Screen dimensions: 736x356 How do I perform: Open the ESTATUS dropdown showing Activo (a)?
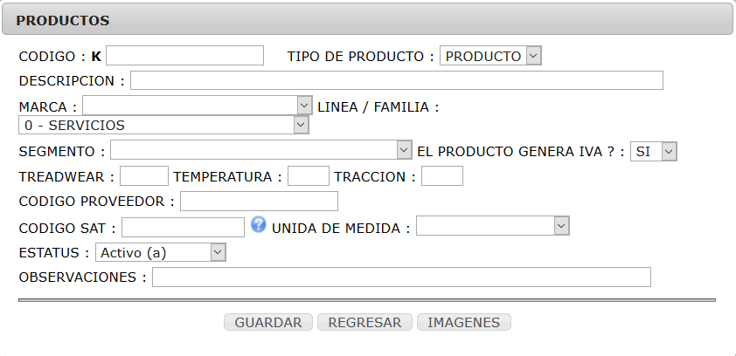[161, 252]
